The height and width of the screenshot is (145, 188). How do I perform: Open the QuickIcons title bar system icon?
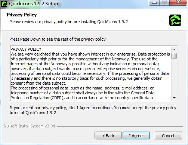(4, 4)
